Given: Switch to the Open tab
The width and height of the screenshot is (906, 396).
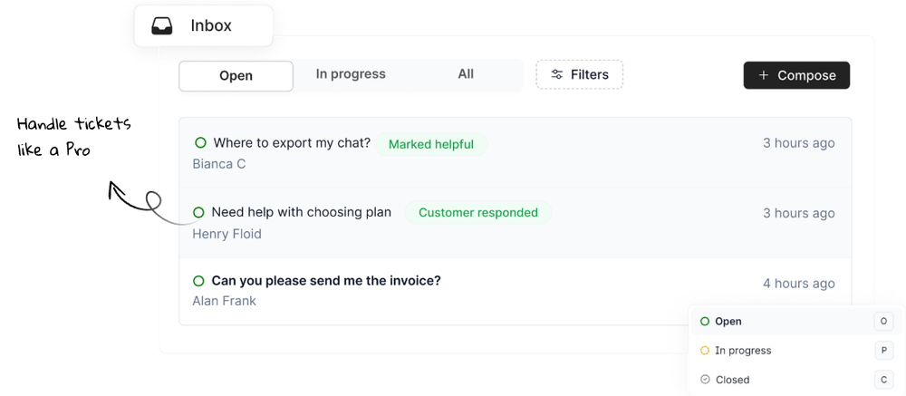Looking at the screenshot, I should point(236,76).
